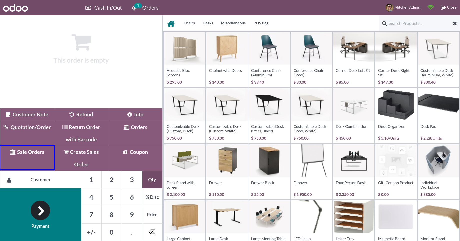
Task: Switch to Chairs category
Action: [x=189, y=23]
